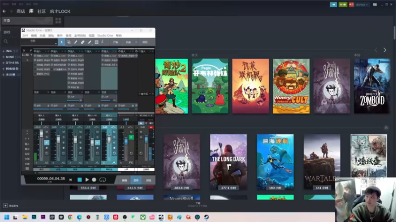This screenshot has width=396, height=222.
Task: Open Xbox app from the taskbar
Action: 143,217
